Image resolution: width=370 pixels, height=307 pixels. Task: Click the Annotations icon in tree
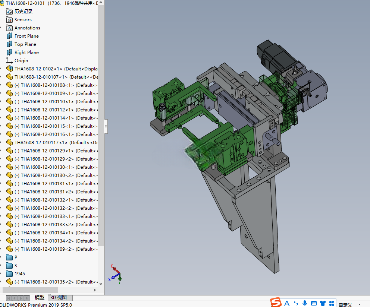(9, 28)
